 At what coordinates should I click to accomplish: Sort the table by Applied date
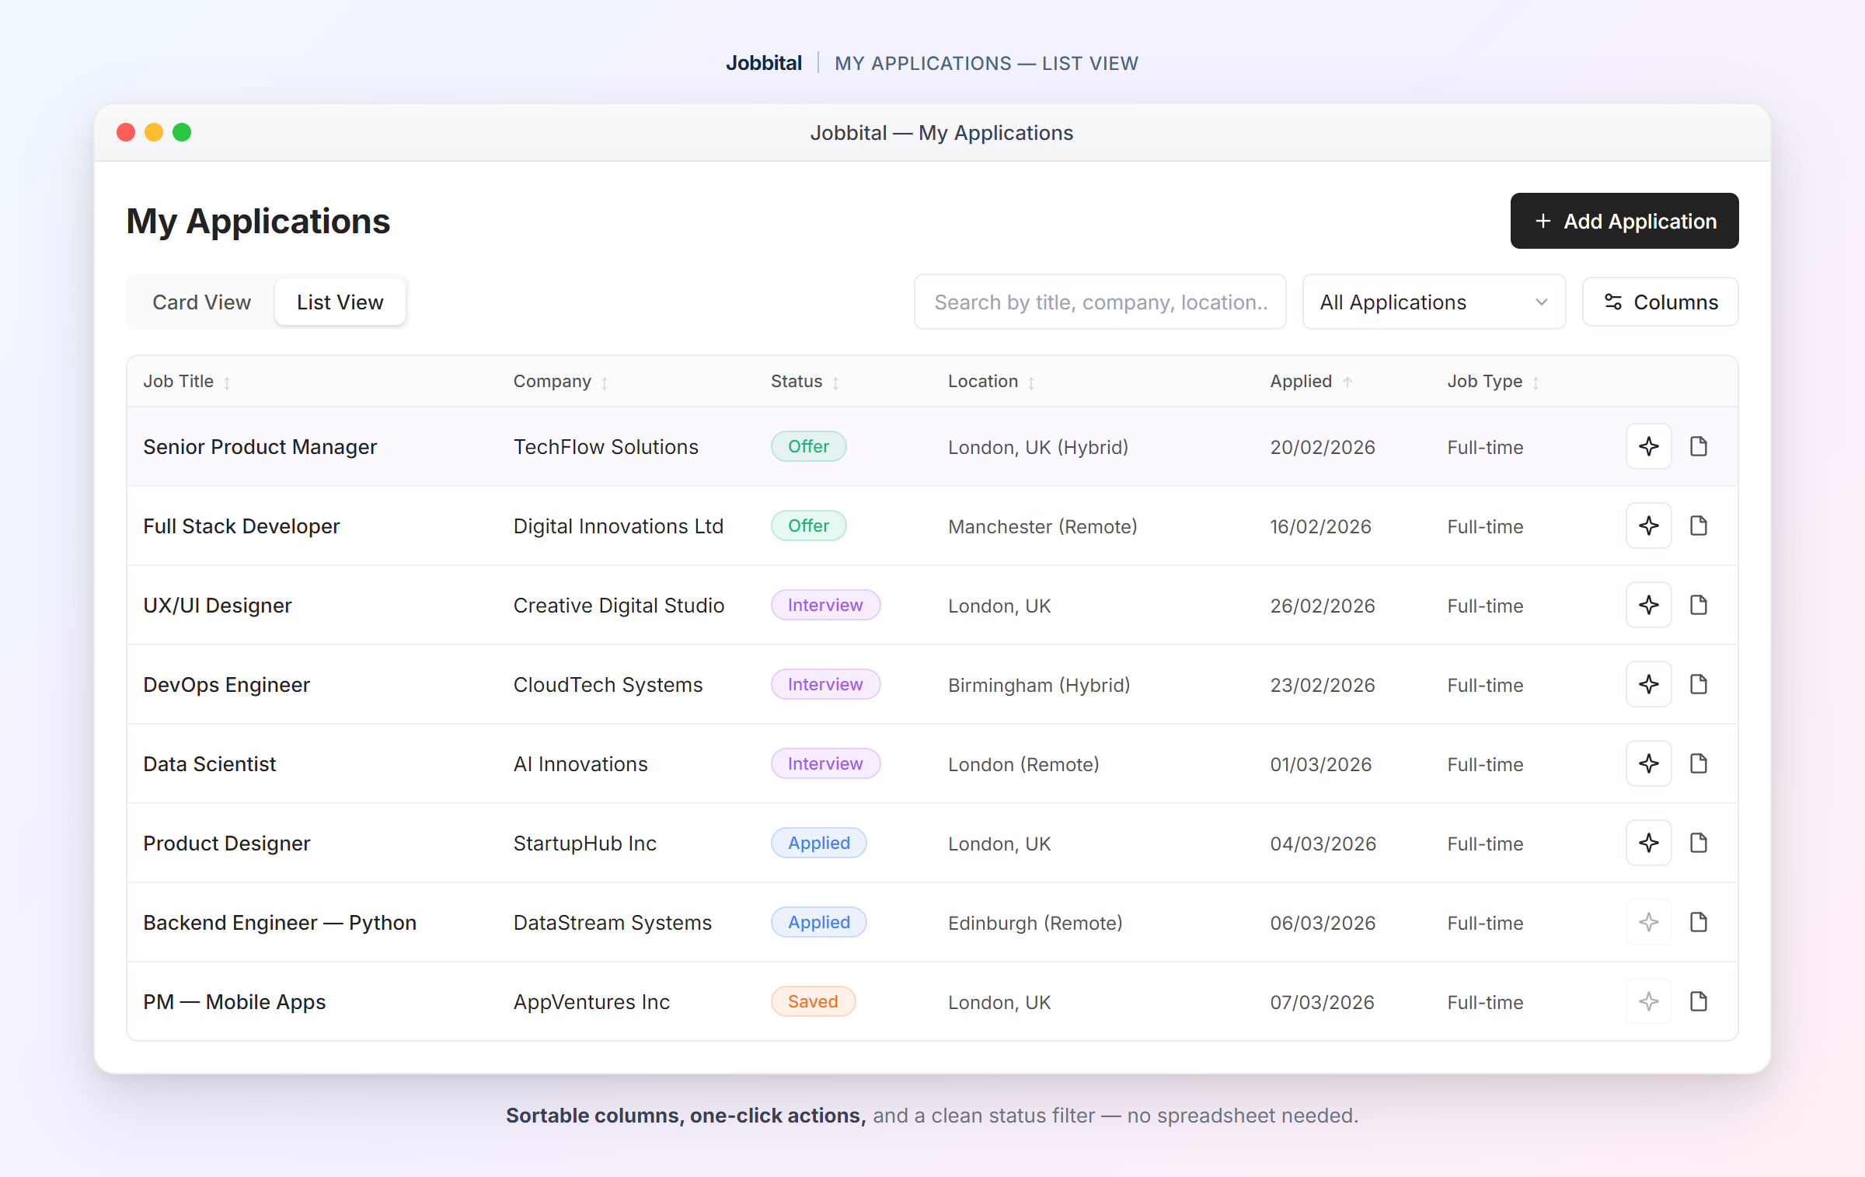tap(1309, 381)
